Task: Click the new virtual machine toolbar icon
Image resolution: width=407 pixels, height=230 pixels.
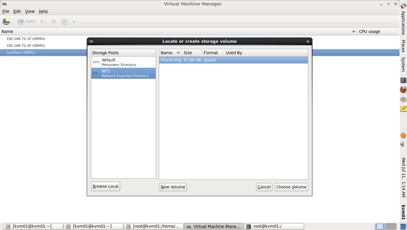Action: pos(6,21)
